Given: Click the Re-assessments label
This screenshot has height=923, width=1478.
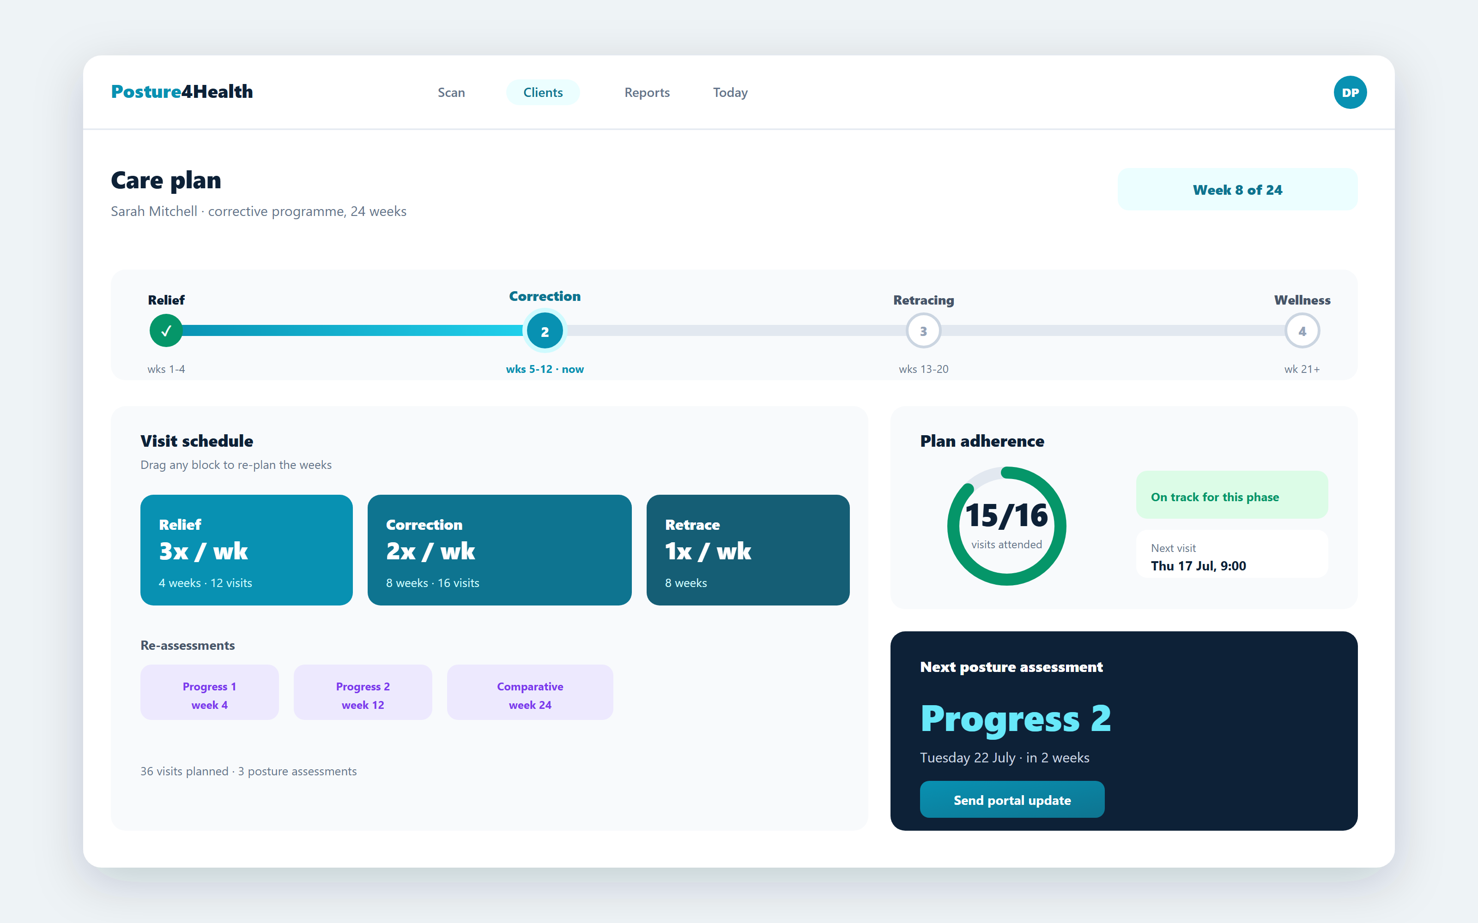Looking at the screenshot, I should [188, 646].
